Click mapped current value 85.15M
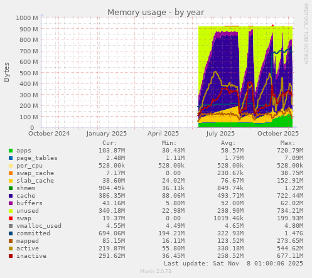This screenshot has width=312, height=278. point(114,241)
